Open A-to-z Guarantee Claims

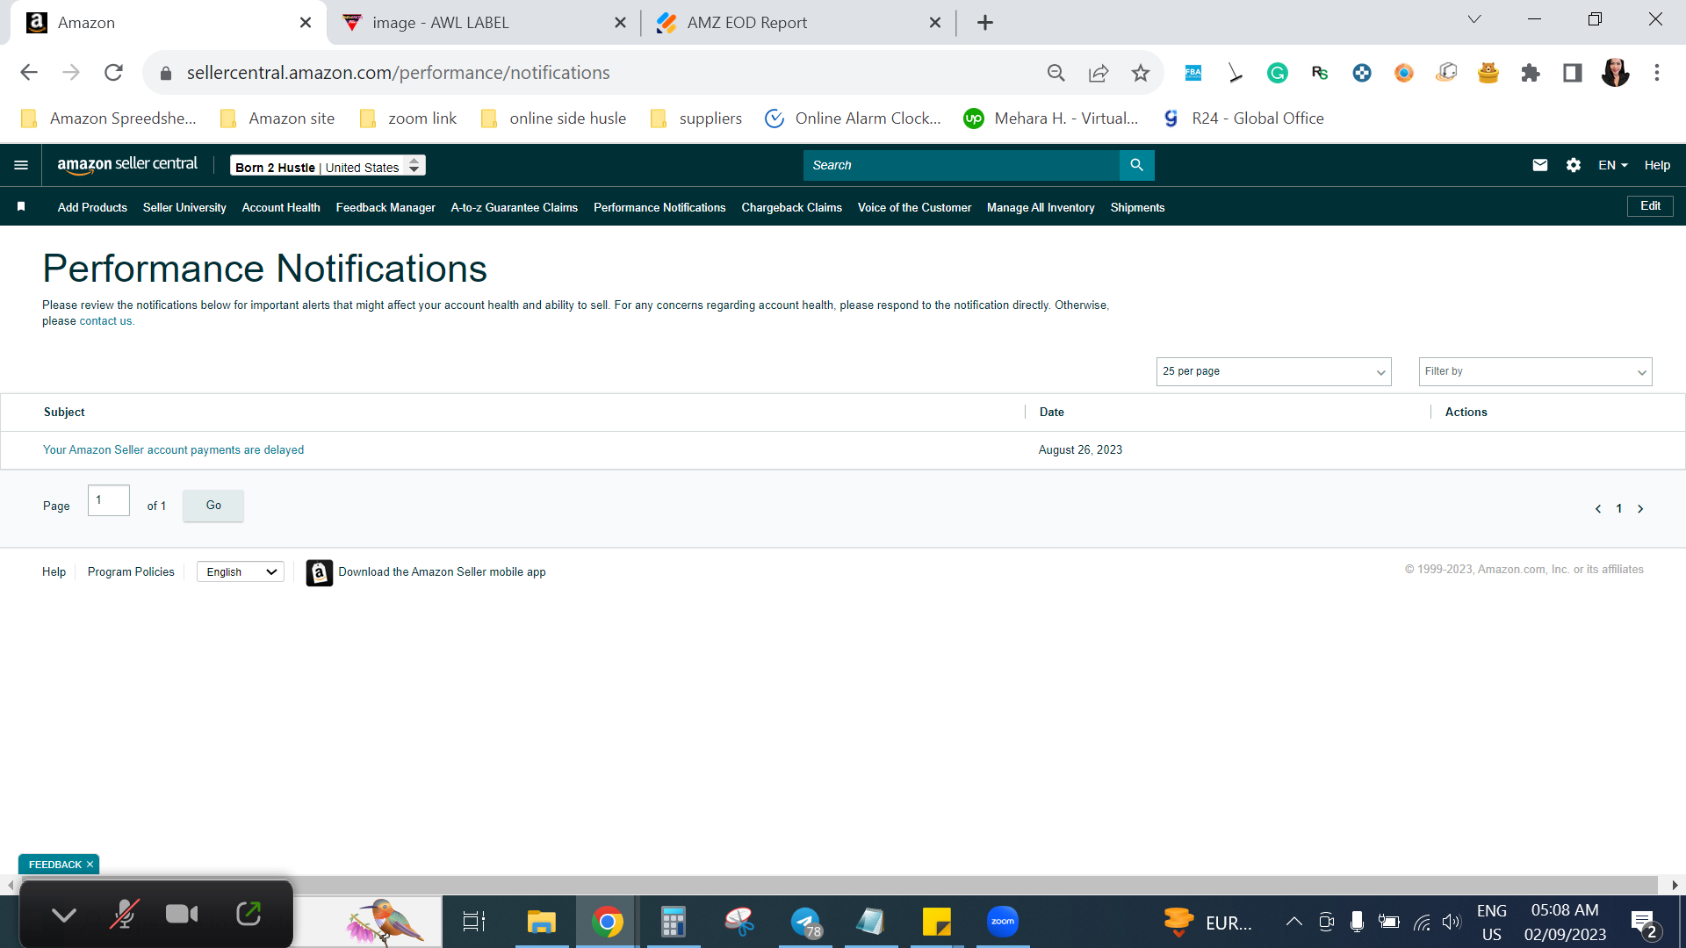515,208
